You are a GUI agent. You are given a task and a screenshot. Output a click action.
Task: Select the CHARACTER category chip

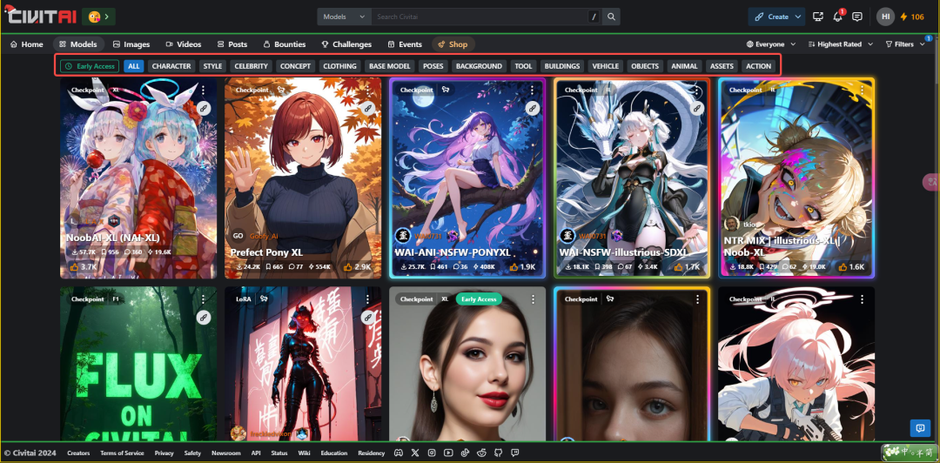tap(171, 66)
